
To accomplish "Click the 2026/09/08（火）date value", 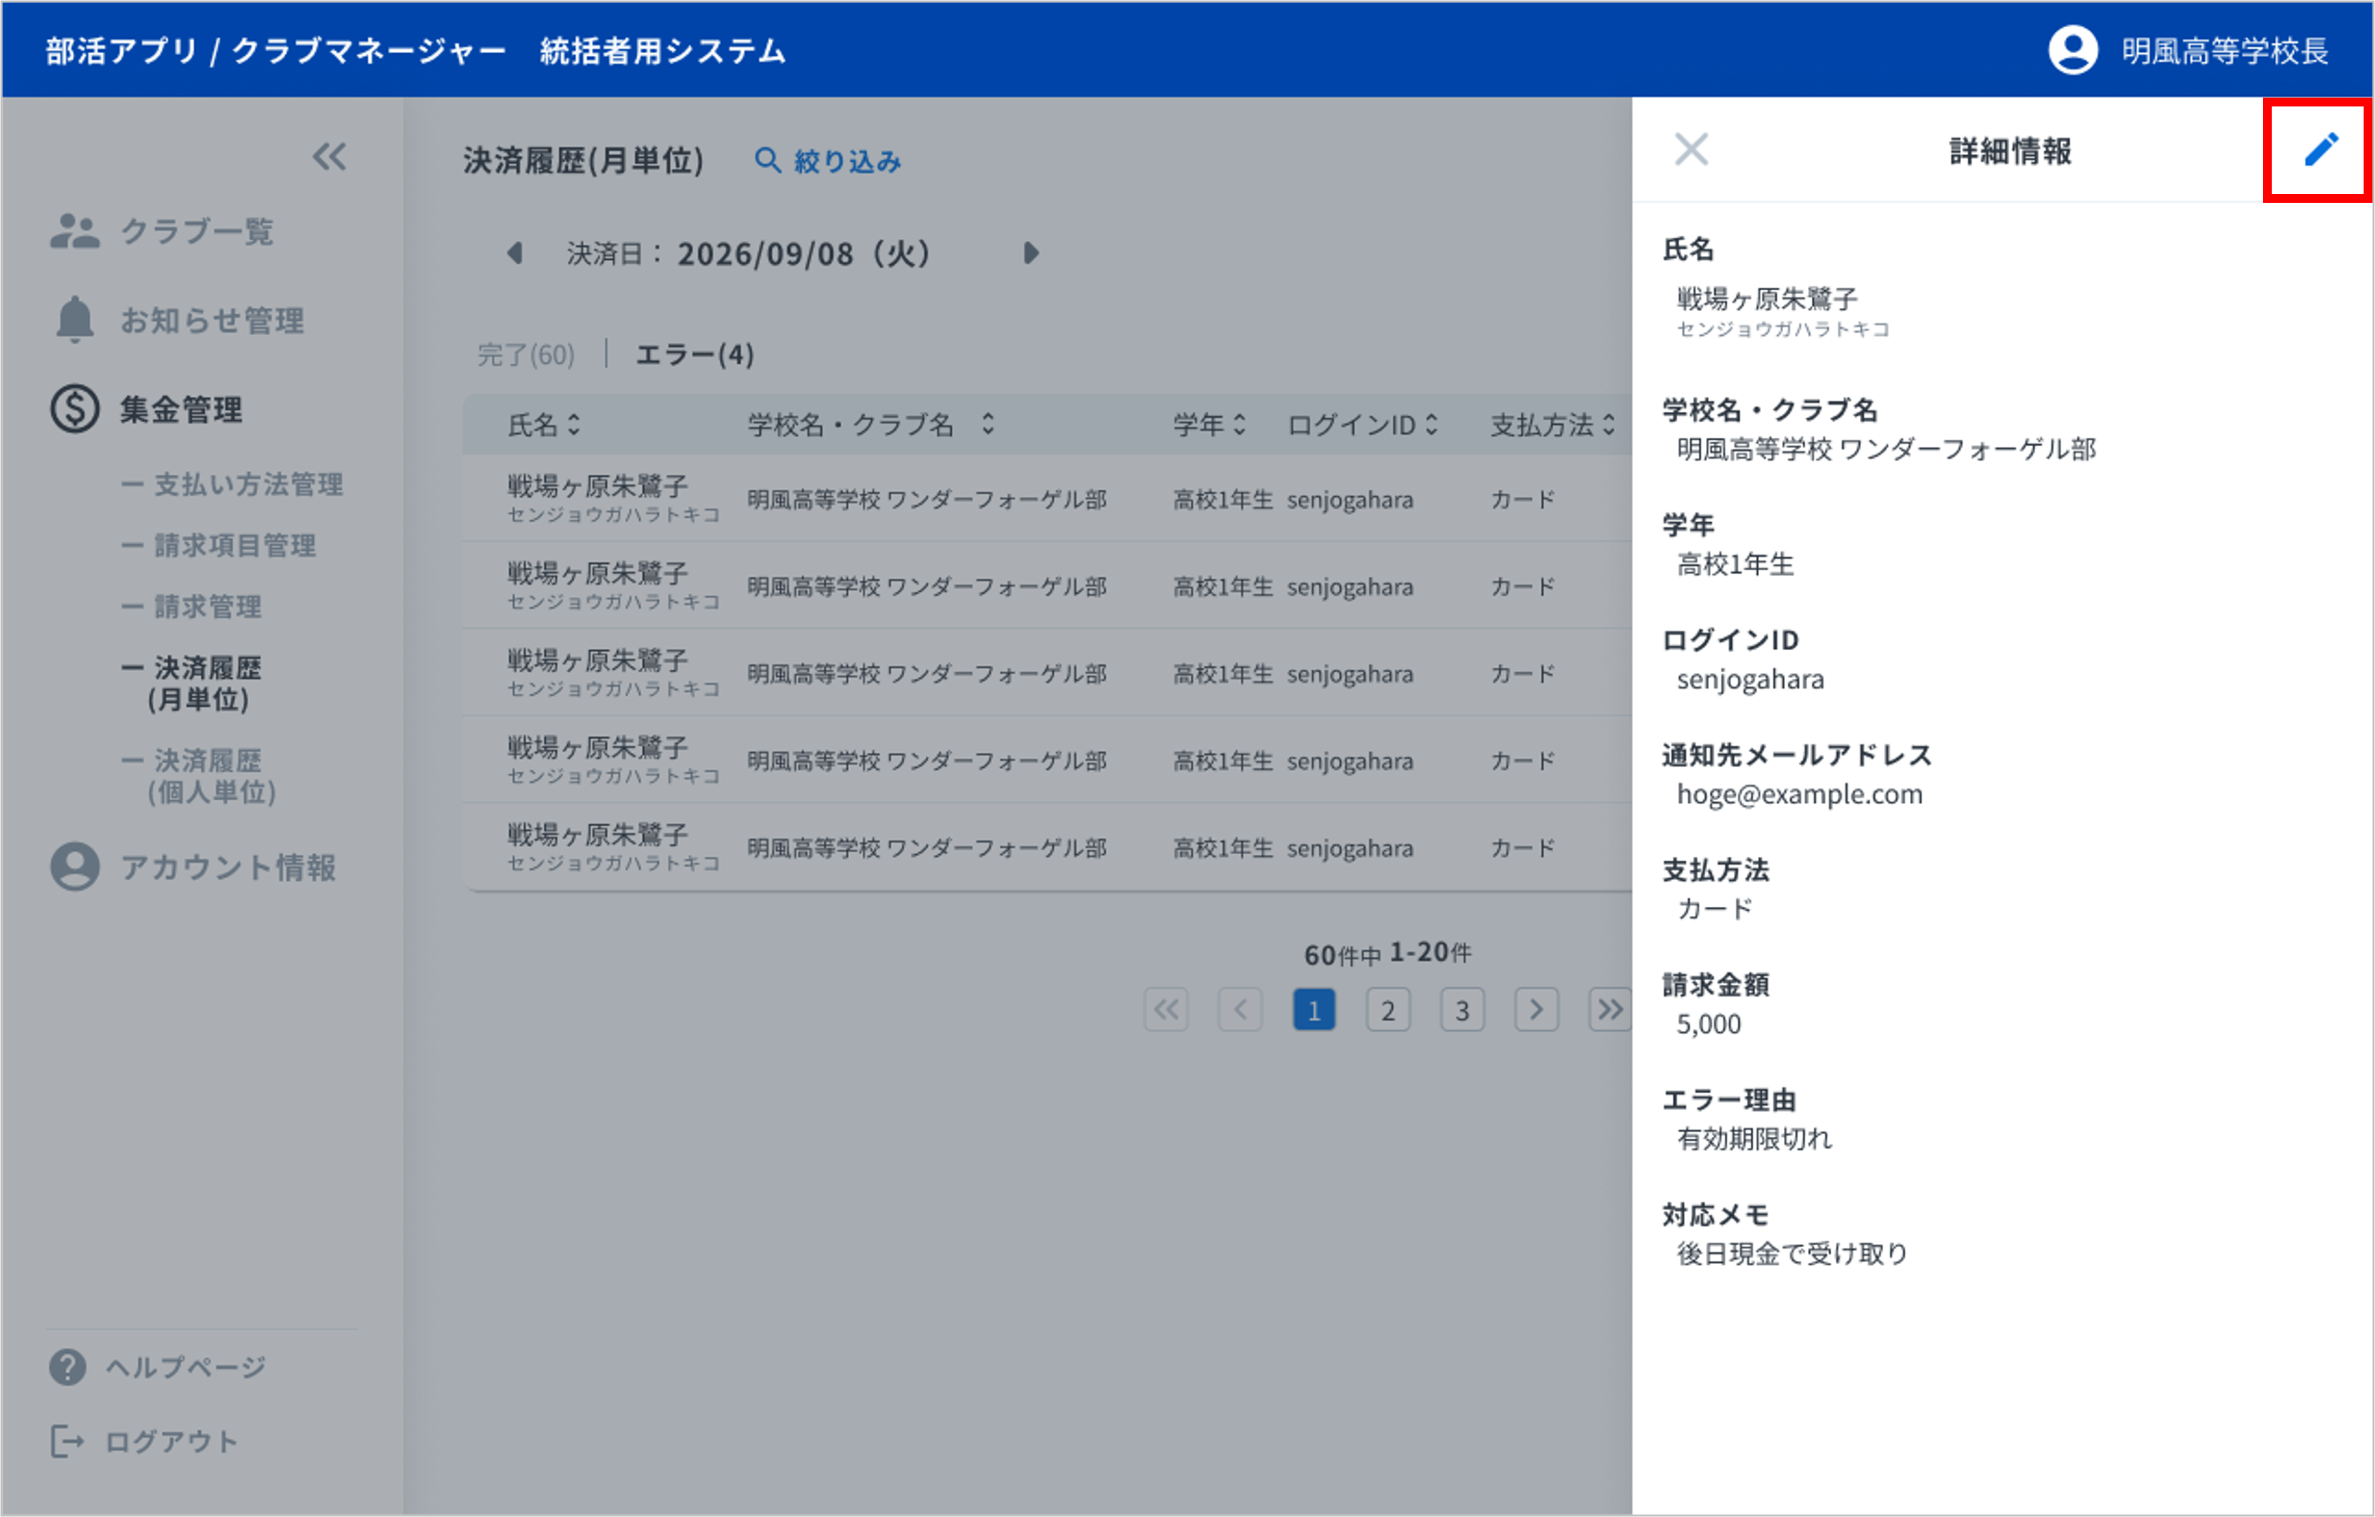I will pyautogui.click(x=804, y=253).
